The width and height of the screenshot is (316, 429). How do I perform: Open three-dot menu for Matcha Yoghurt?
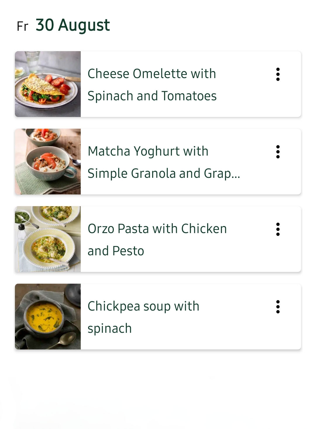tap(278, 152)
